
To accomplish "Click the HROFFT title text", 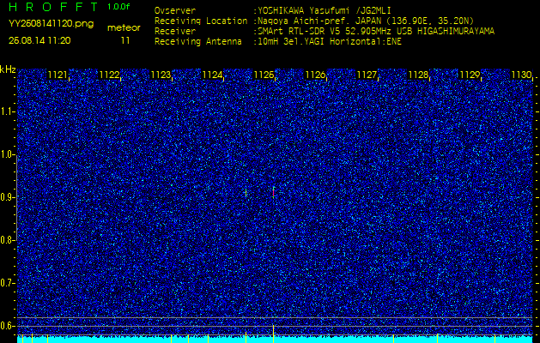I will (x=53, y=7).
